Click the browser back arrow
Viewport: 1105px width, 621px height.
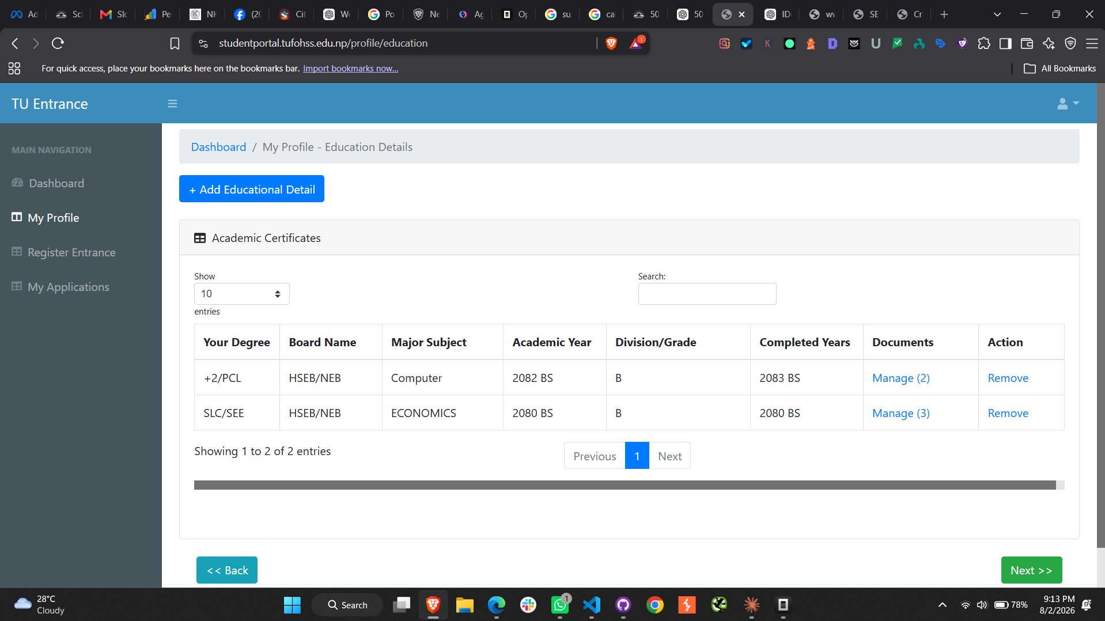[16, 43]
